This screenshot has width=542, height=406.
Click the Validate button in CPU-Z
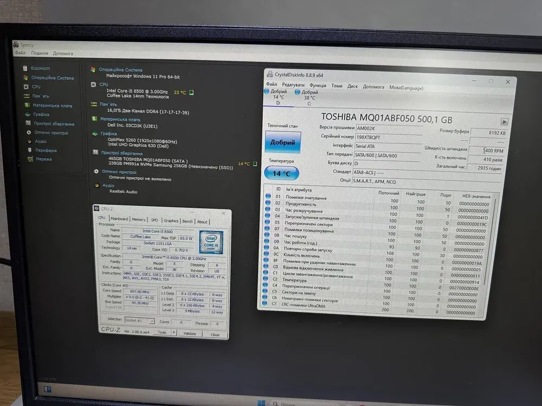(x=190, y=333)
